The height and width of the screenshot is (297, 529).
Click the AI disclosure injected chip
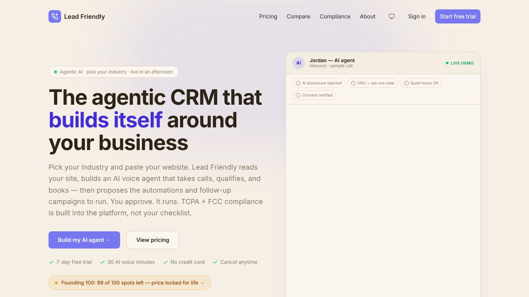point(319,83)
